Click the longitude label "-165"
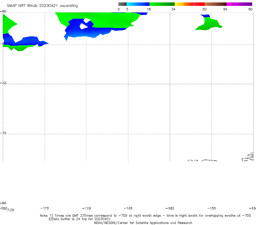Image resolution: width=256 pixels, height=225 pixels. pyautogui.click(x=128, y=208)
